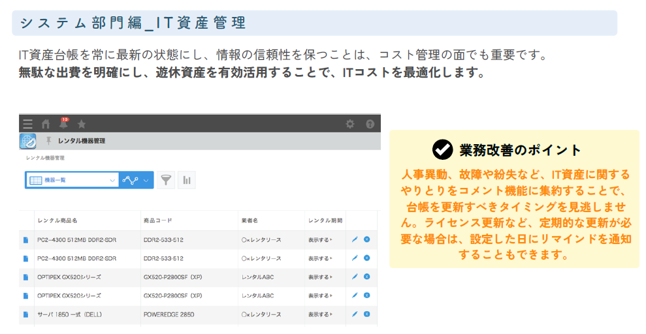Expand 表示する in second PC2-4300 row
The height and width of the screenshot is (334, 646).
(x=320, y=259)
